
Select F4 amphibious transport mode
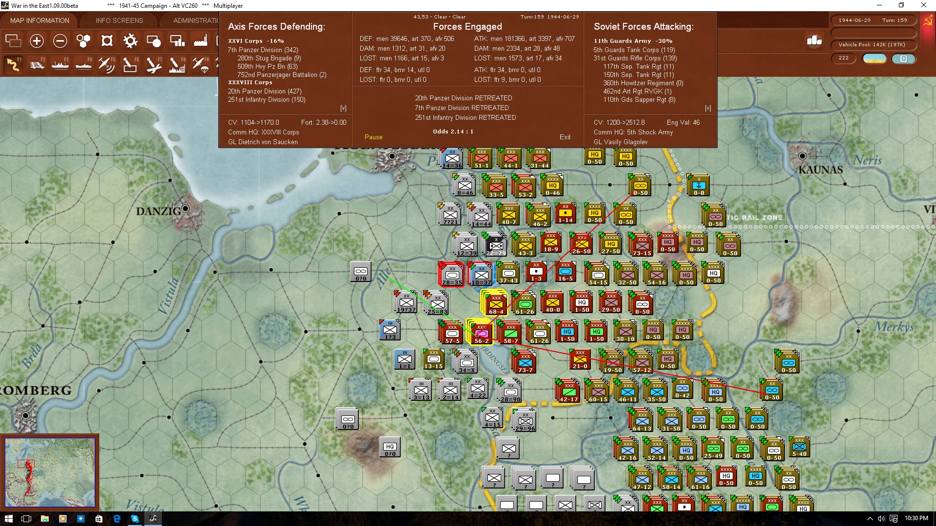pyautogui.click(x=83, y=64)
